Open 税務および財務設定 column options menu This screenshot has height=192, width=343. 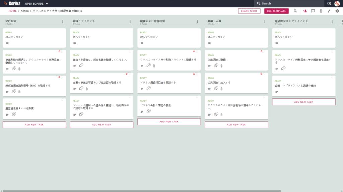point(197,21)
